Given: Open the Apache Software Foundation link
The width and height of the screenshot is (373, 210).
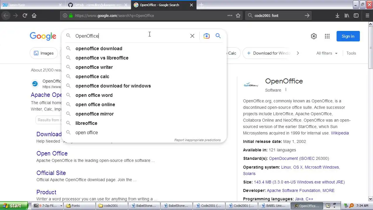Looking at the screenshot, I should point(293,190).
